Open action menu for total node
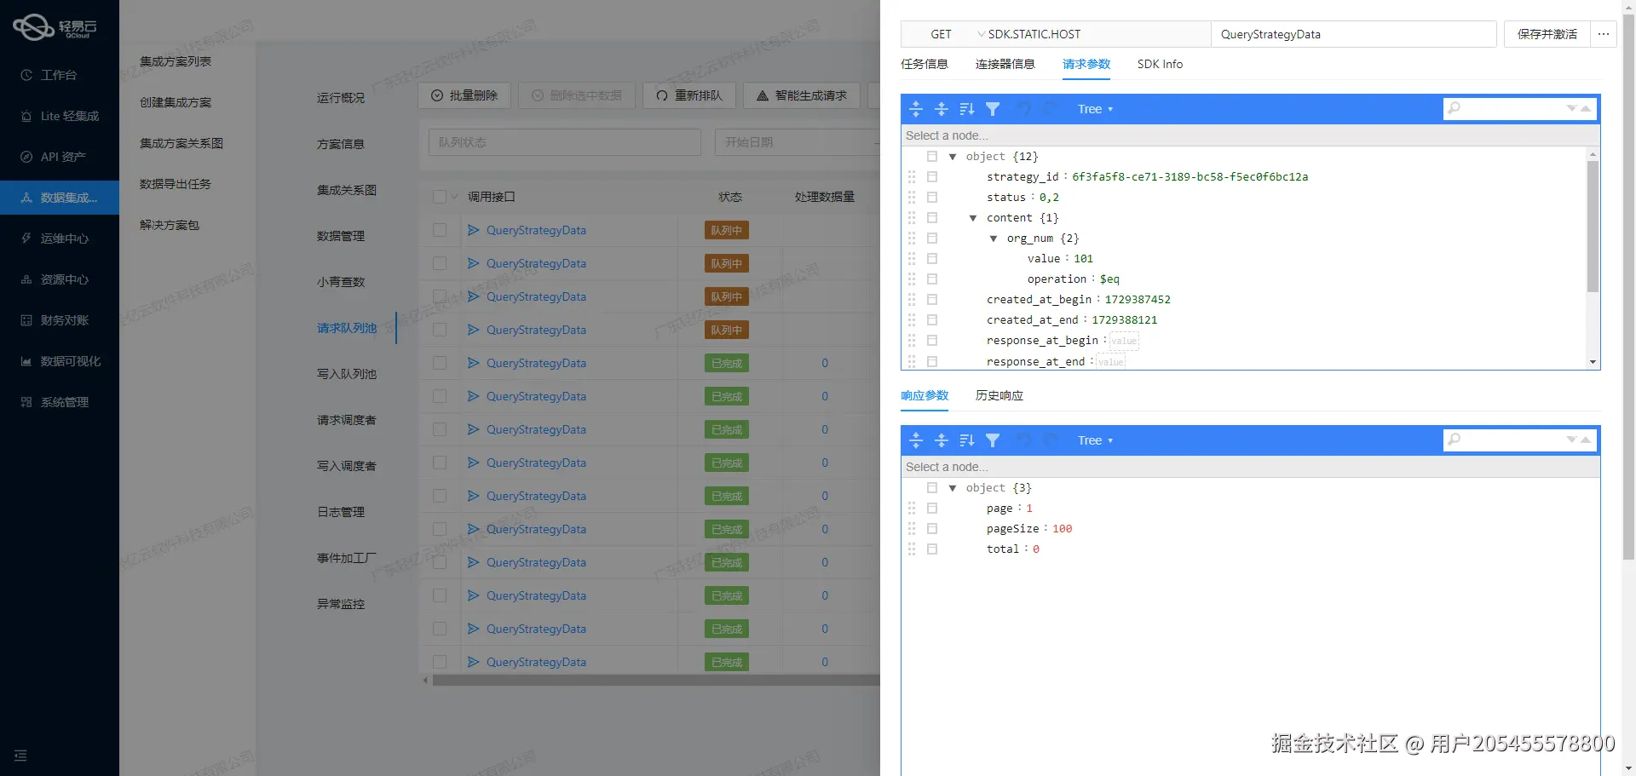 click(932, 549)
